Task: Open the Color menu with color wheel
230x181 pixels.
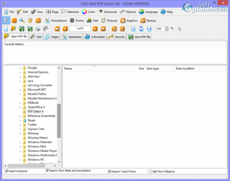Action: point(88,12)
